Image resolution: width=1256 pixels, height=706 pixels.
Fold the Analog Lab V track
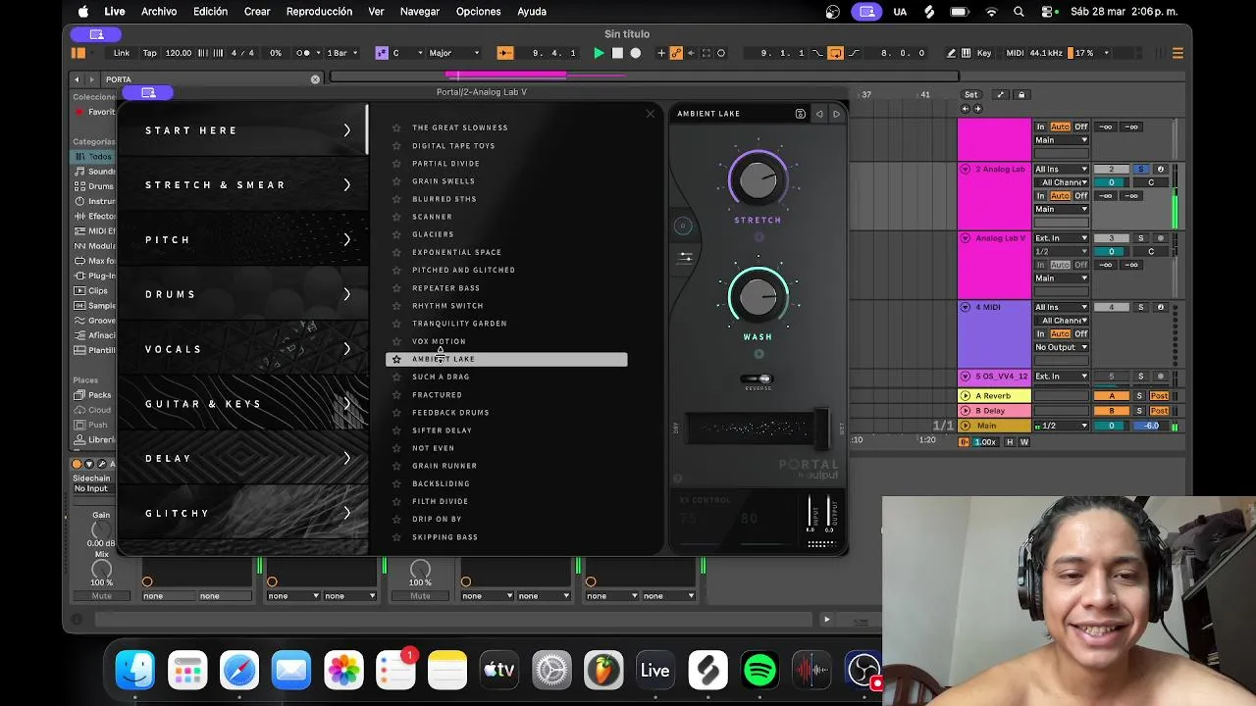(x=966, y=238)
